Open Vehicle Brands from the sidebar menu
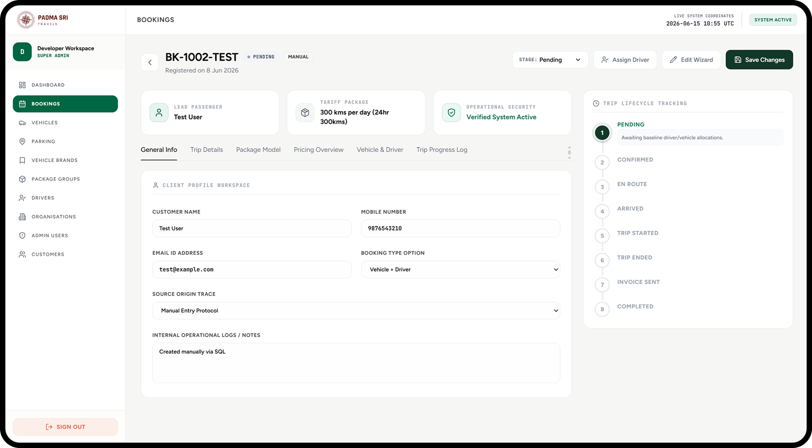 [65, 160]
